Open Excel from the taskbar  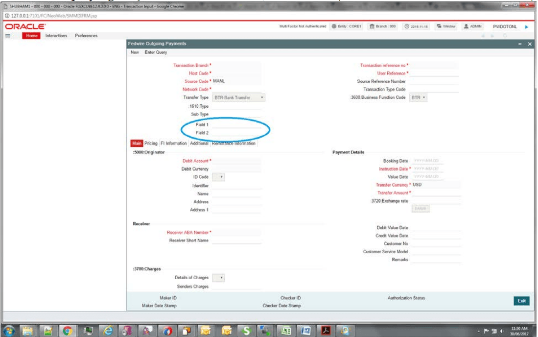(x=286, y=331)
